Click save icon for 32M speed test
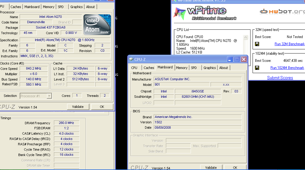The image size is (305, 170). pos(257,44)
